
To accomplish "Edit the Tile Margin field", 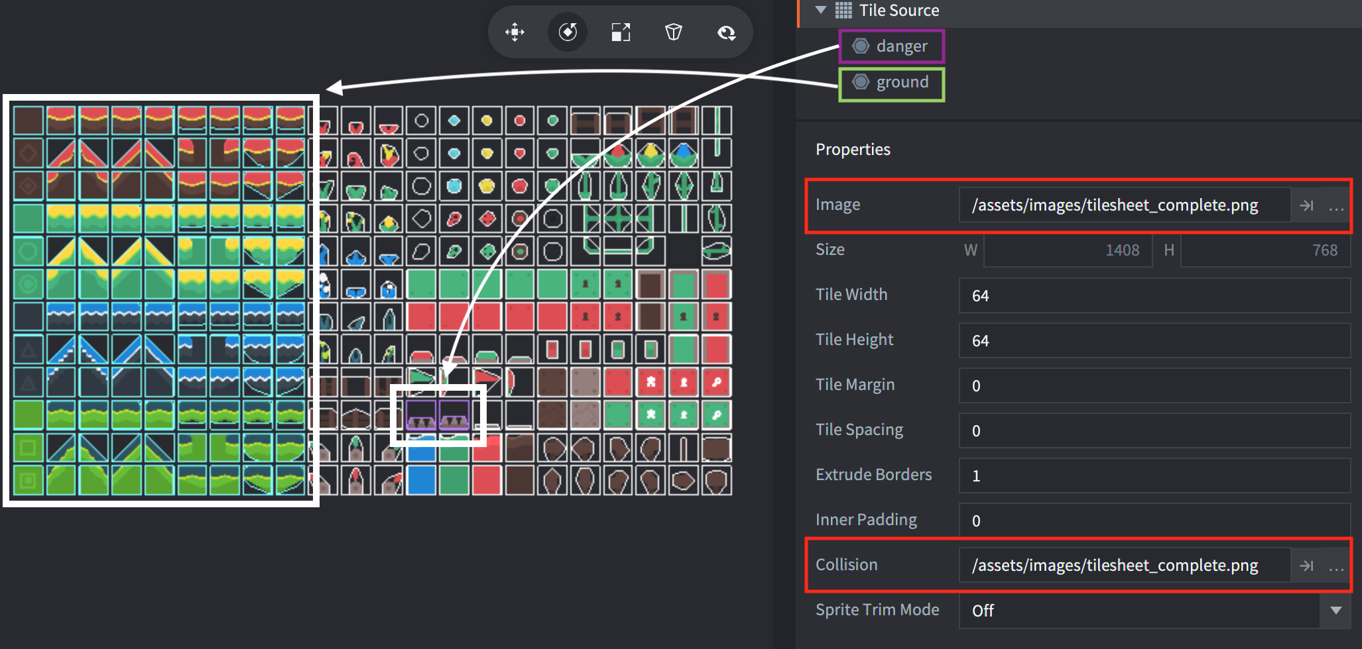I will tap(1154, 385).
